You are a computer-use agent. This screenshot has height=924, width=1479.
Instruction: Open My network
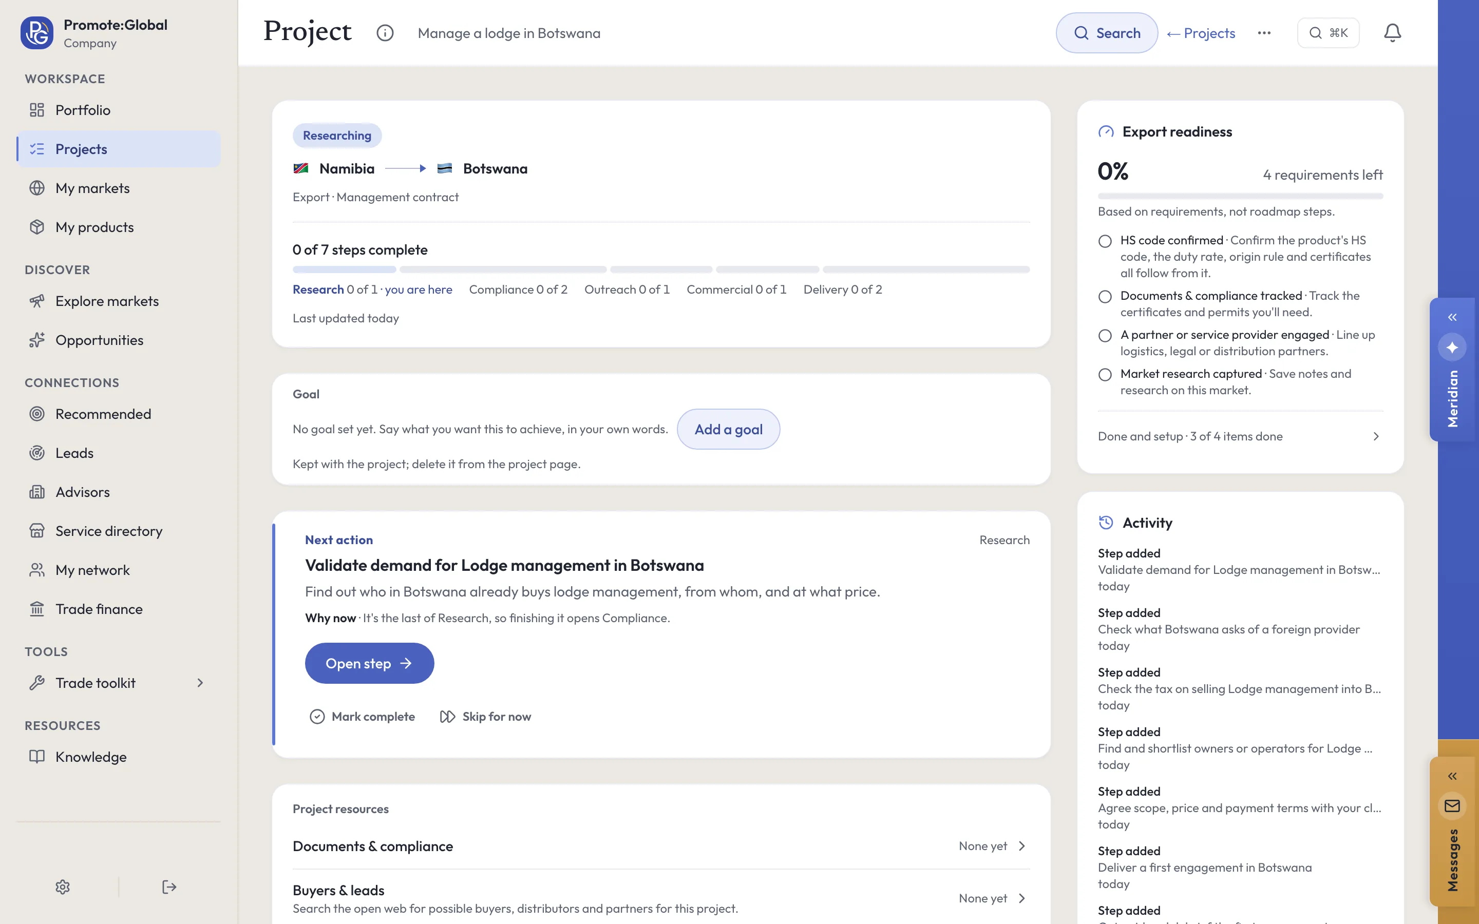tap(119, 570)
